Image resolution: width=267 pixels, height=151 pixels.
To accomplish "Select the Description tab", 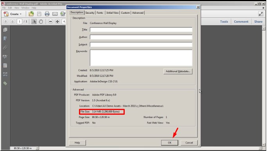I will click(x=77, y=12).
